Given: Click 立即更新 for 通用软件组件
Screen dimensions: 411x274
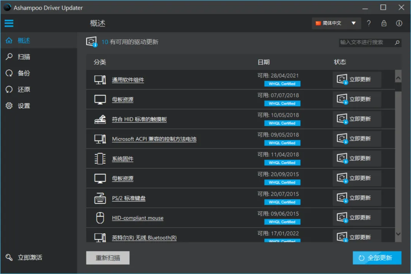Looking at the screenshot, I should click(x=357, y=79).
